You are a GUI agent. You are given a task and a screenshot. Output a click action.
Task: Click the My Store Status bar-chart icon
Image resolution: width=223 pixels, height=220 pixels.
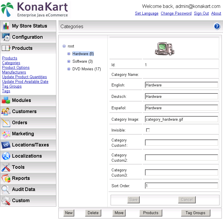[x=6, y=26]
